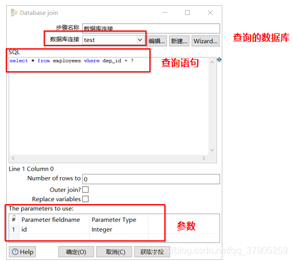Viewport: 293px width, 261px height.
Task: Click SQL editor scroll down arrow
Action: tap(212, 150)
